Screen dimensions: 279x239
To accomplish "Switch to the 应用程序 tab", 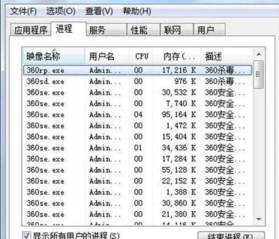I will coord(30,30).
